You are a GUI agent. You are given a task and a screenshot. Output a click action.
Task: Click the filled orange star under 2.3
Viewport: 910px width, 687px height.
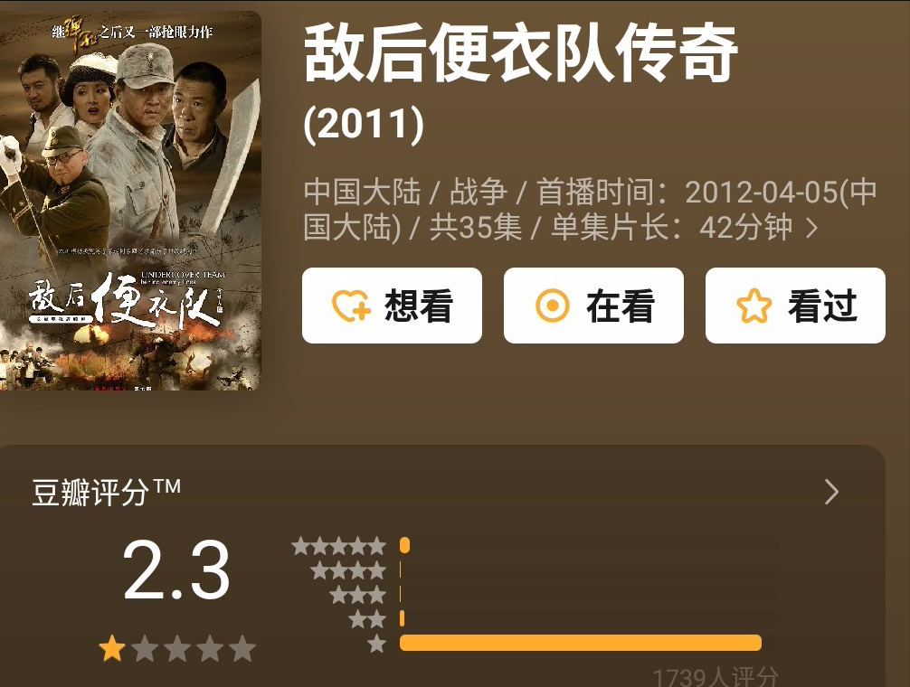(112, 648)
